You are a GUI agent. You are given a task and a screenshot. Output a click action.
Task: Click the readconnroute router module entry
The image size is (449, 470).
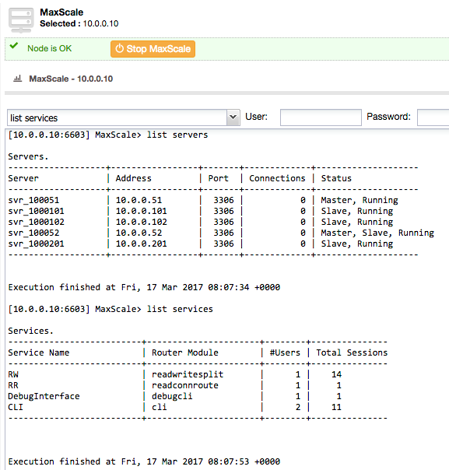[x=185, y=385]
